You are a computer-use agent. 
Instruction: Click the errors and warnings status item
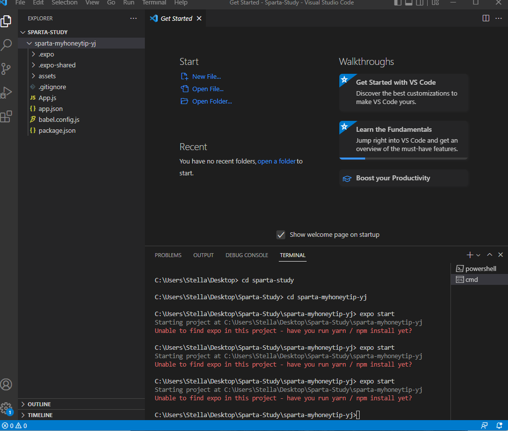14,426
